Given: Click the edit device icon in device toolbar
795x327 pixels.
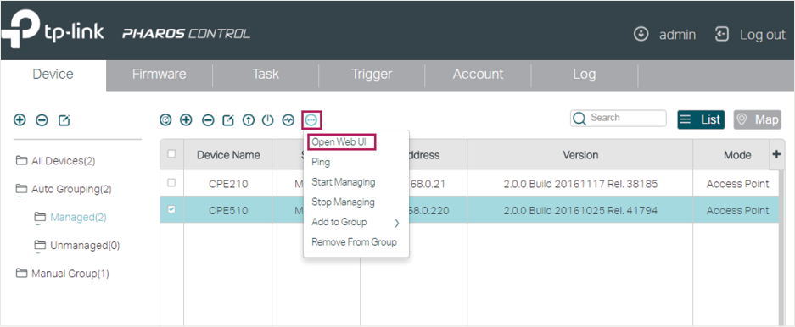Looking at the screenshot, I should pos(229,120).
